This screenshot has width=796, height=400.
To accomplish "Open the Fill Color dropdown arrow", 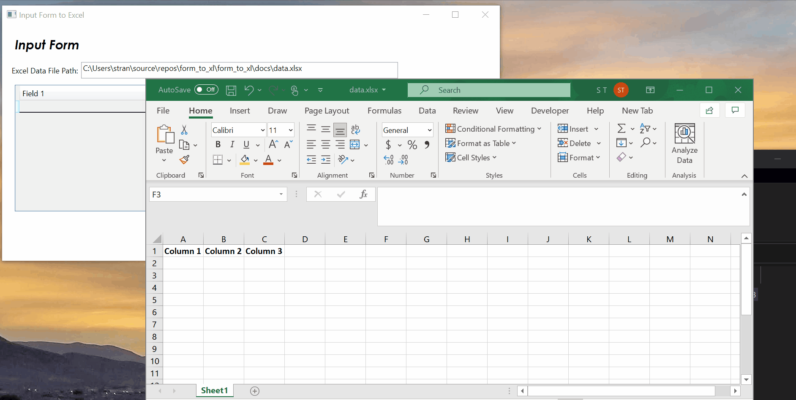I will (x=256, y=160).
